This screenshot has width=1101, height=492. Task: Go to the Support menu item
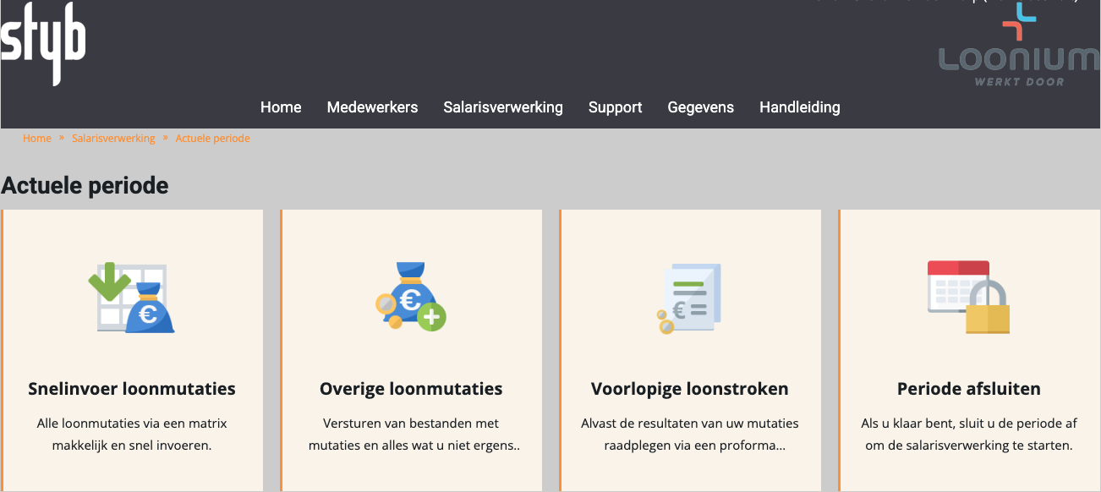[615, 107]
